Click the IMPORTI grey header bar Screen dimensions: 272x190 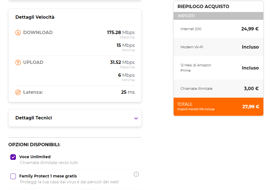click(218, 16)
